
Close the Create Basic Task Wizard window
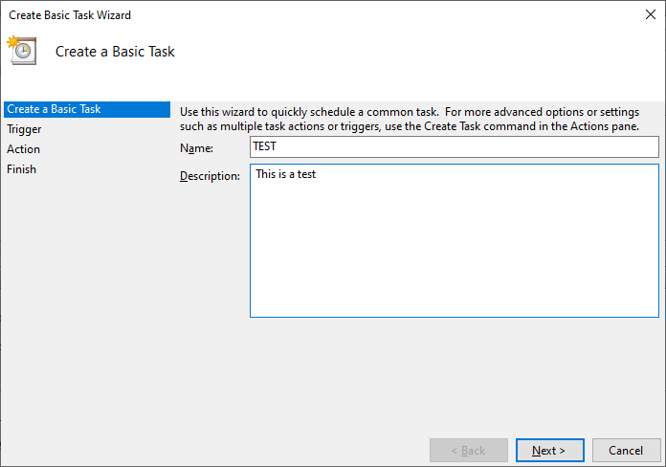(650, 14)
